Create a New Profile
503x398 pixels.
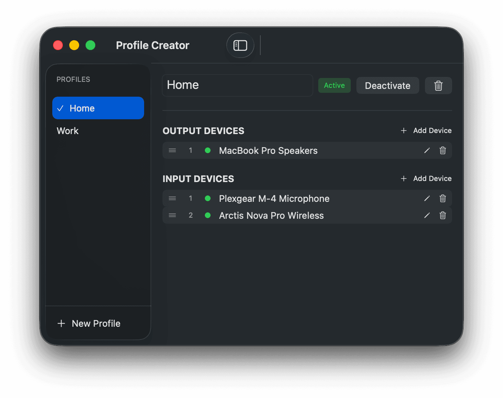[x=89, y=324]
